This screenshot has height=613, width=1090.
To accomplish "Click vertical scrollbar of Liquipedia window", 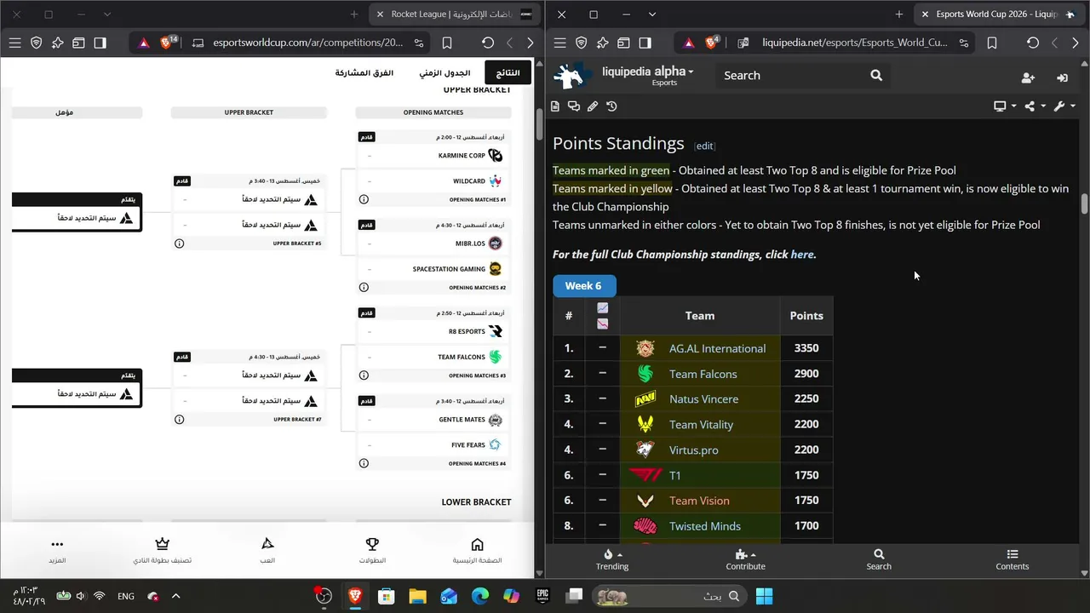I will tap(1084, 204).
